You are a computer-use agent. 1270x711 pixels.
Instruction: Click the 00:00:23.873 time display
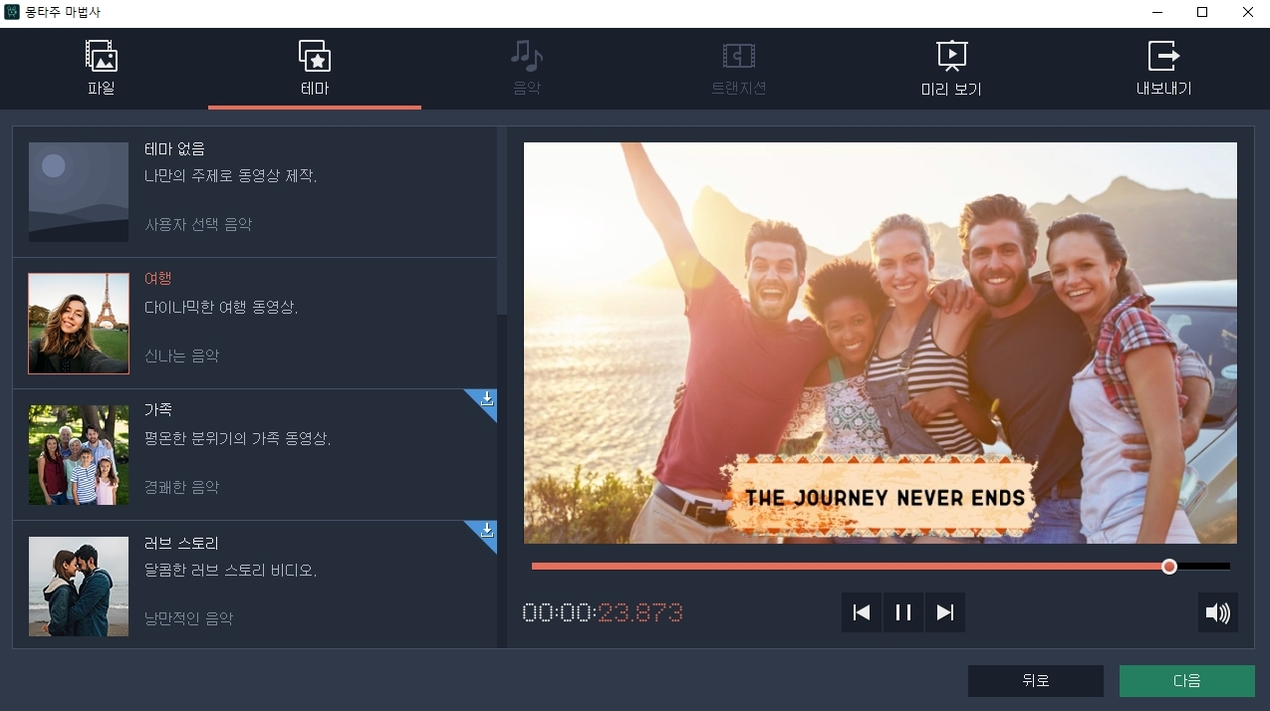603,612
